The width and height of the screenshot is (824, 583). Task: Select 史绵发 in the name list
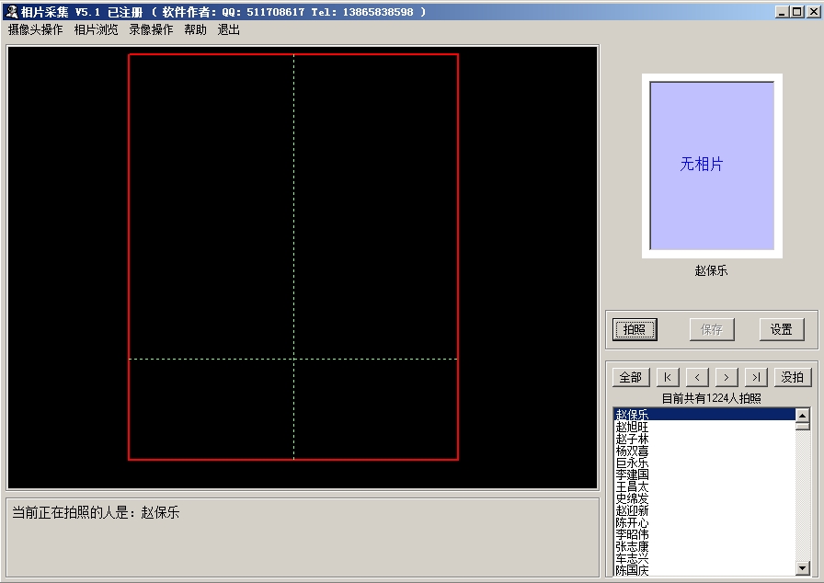(x=704, y=498)
